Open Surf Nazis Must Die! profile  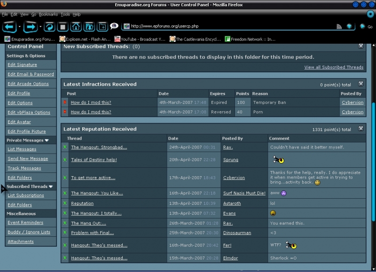244,193
